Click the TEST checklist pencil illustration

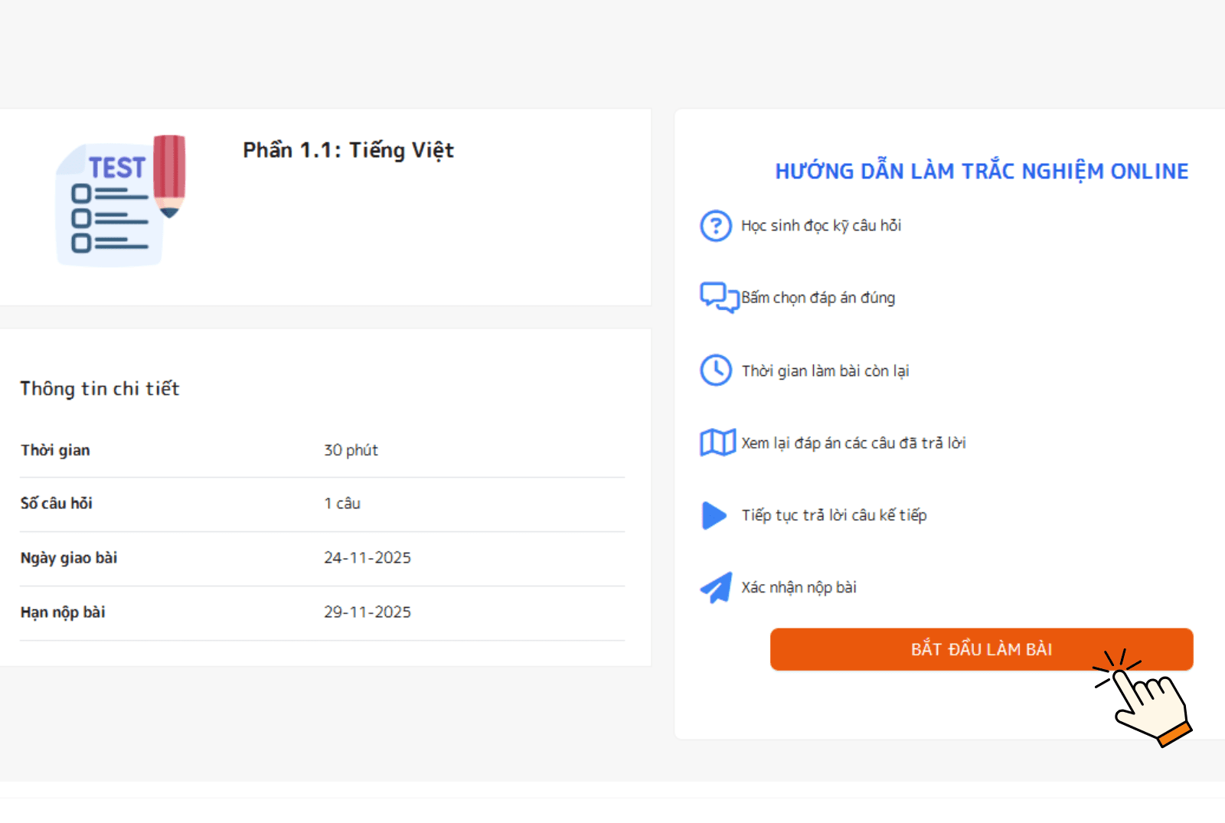[x=121, y=202]
